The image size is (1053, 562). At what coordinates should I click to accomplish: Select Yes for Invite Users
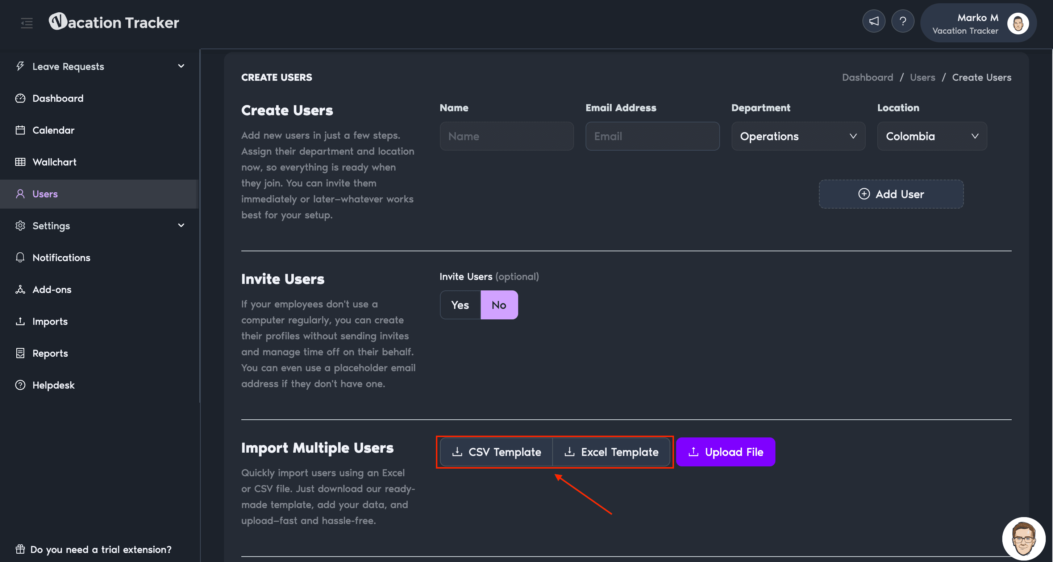pos(460,305)
